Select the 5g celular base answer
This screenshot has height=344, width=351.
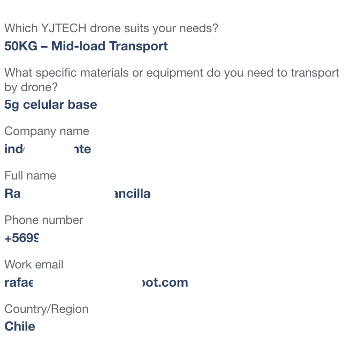coord(51,105)
